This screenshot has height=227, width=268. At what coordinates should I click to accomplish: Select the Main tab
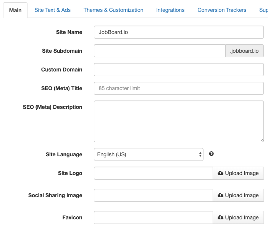(15, 10)
